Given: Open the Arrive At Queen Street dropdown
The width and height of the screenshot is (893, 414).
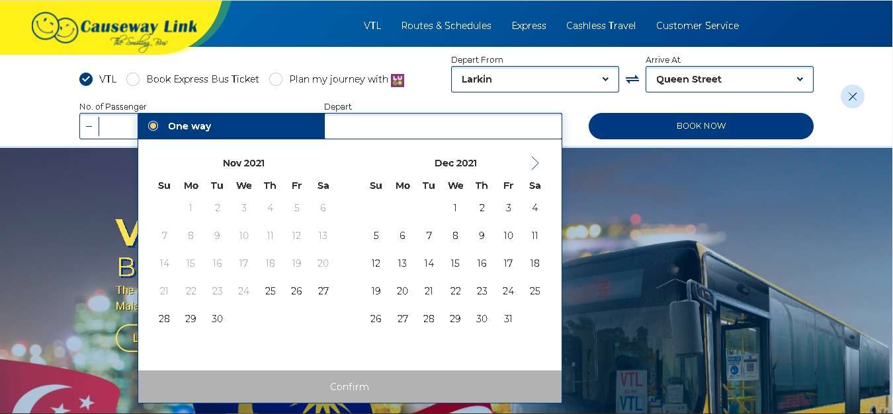Looking at the screenshot, I should click(x=729, y=79).
